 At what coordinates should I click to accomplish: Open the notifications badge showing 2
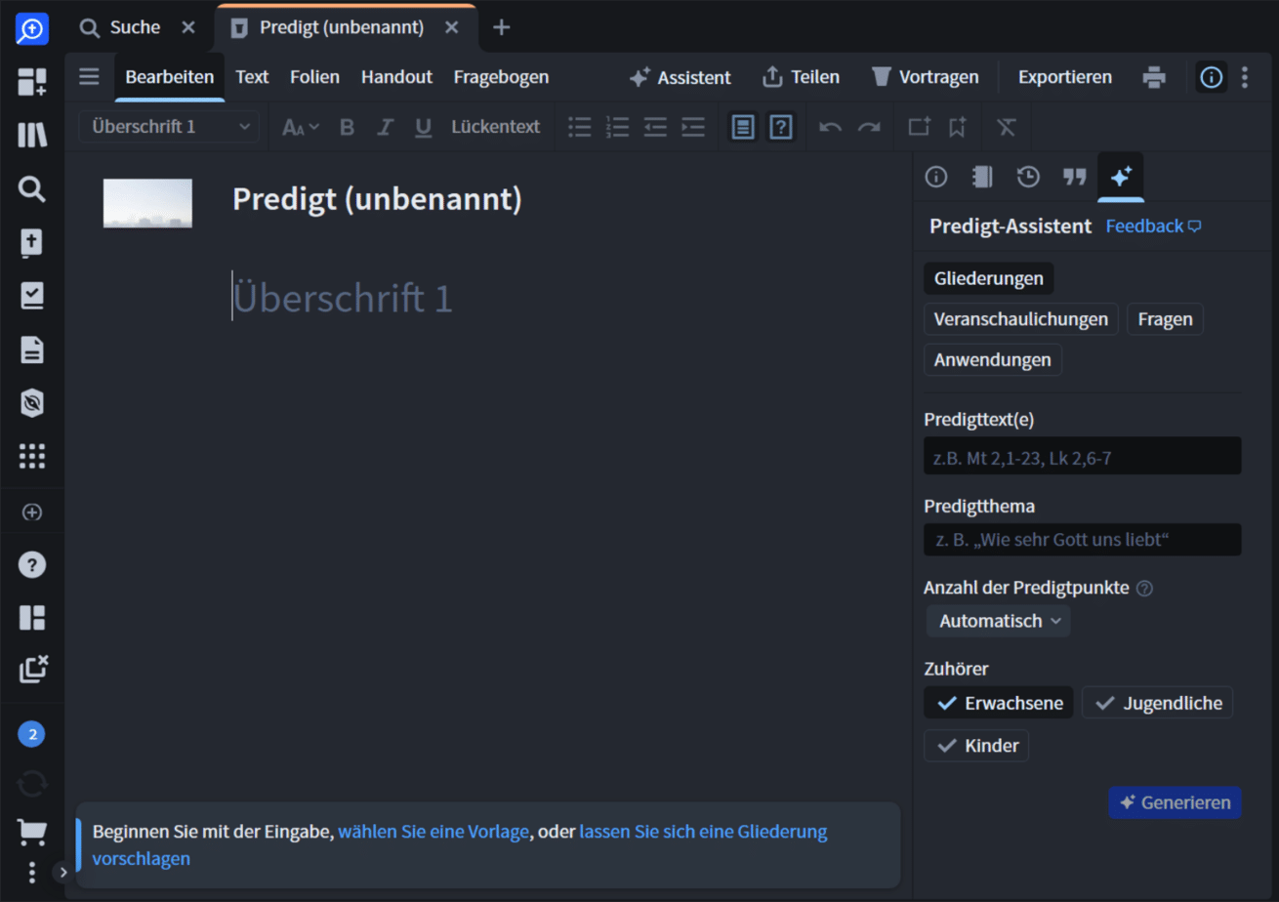coord(32,734)
